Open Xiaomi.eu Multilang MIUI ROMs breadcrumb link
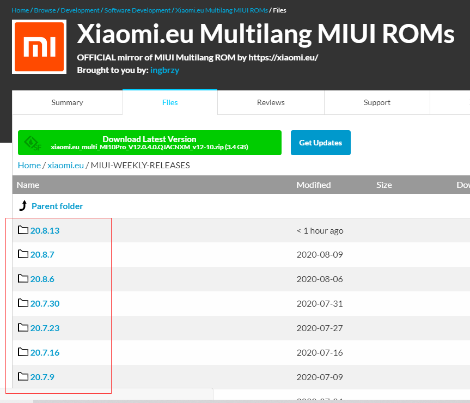 (222, 10)
